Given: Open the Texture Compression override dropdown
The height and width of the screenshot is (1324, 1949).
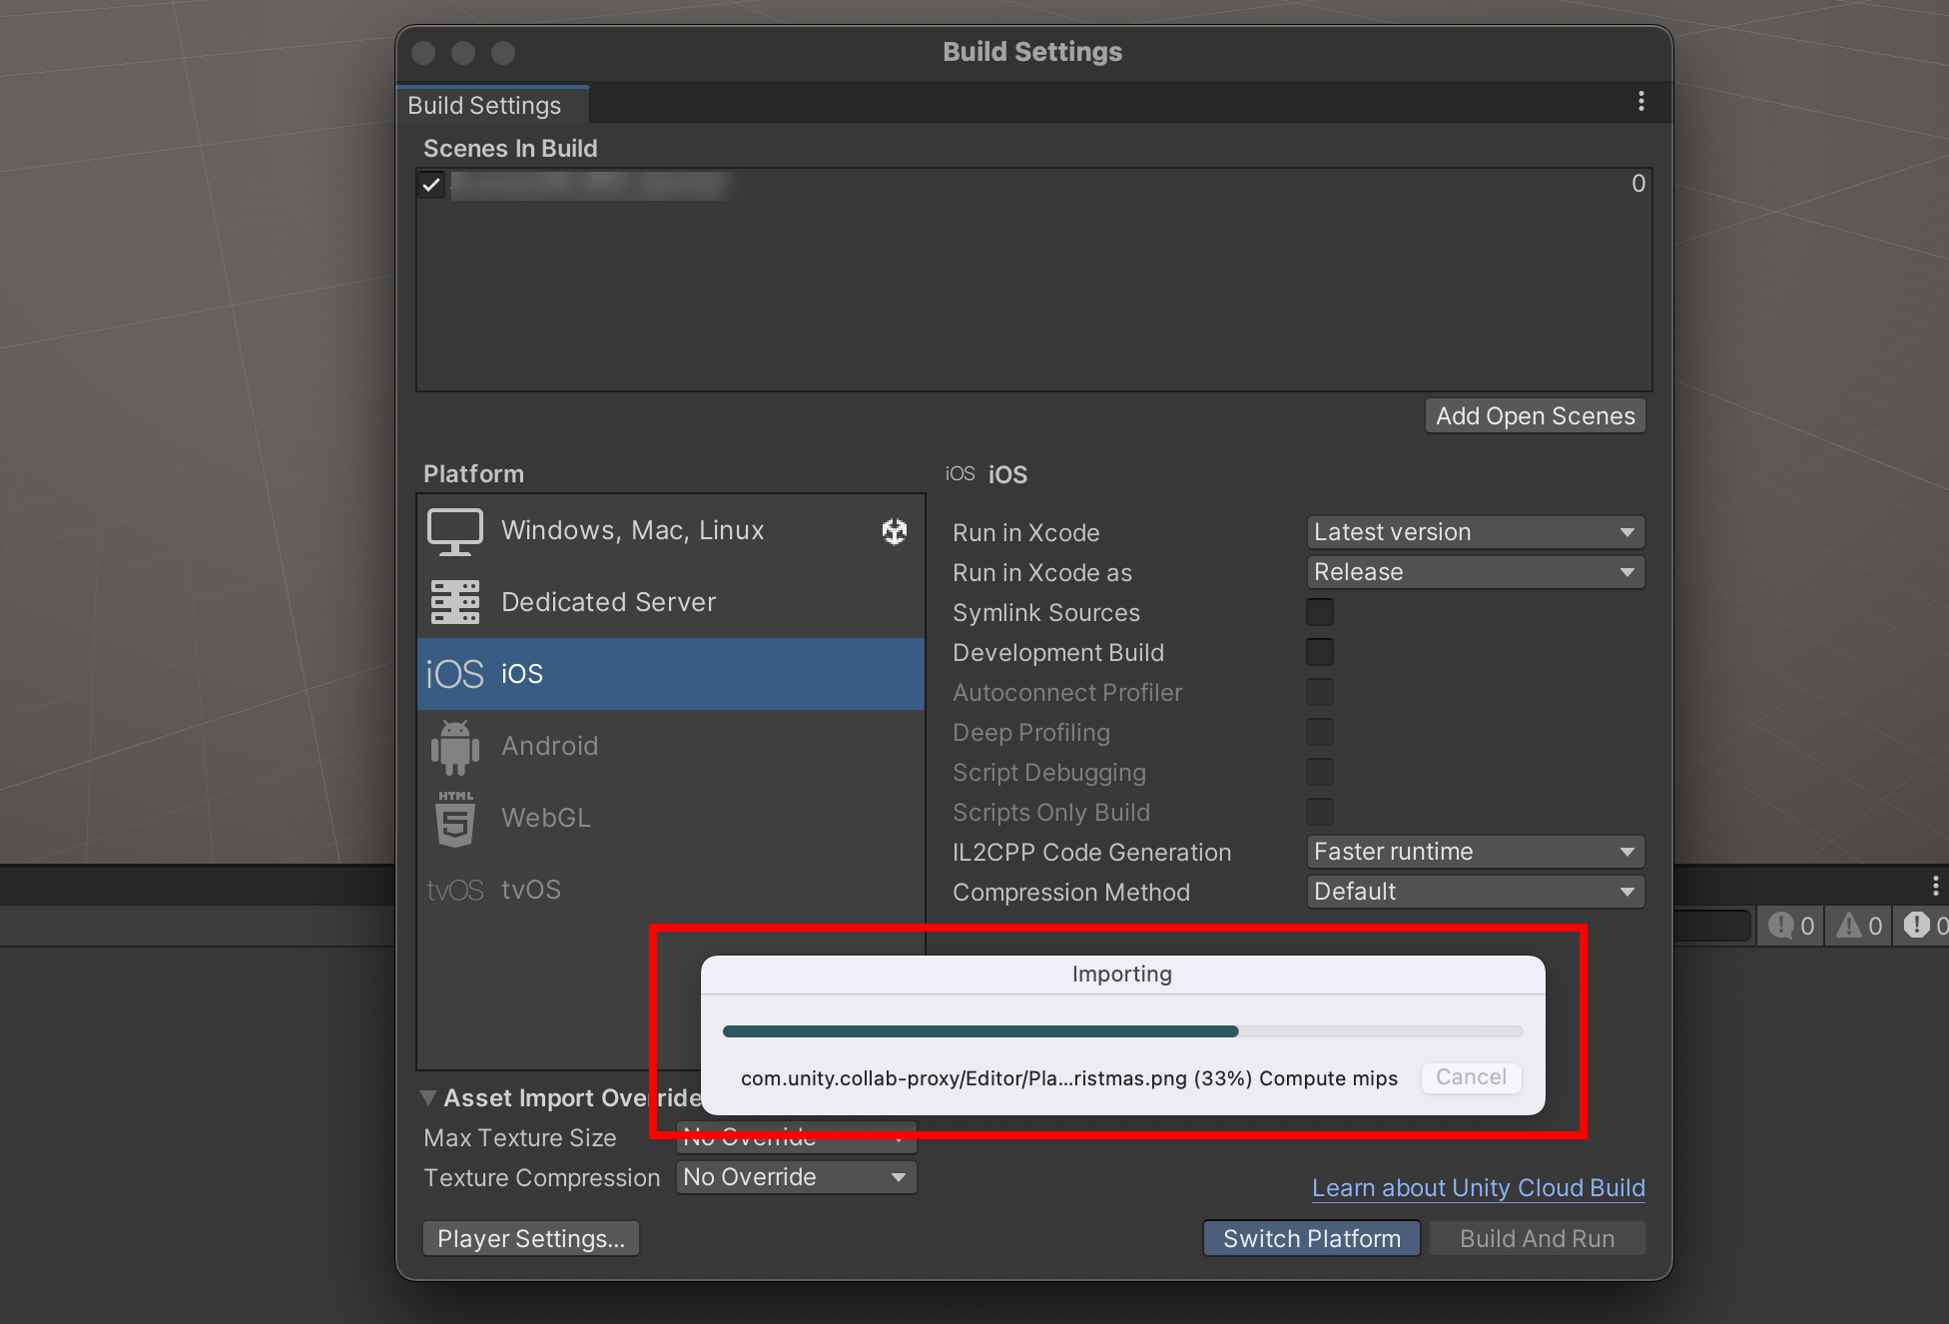Looking at the screenshot, I should tap(796, 1177).
